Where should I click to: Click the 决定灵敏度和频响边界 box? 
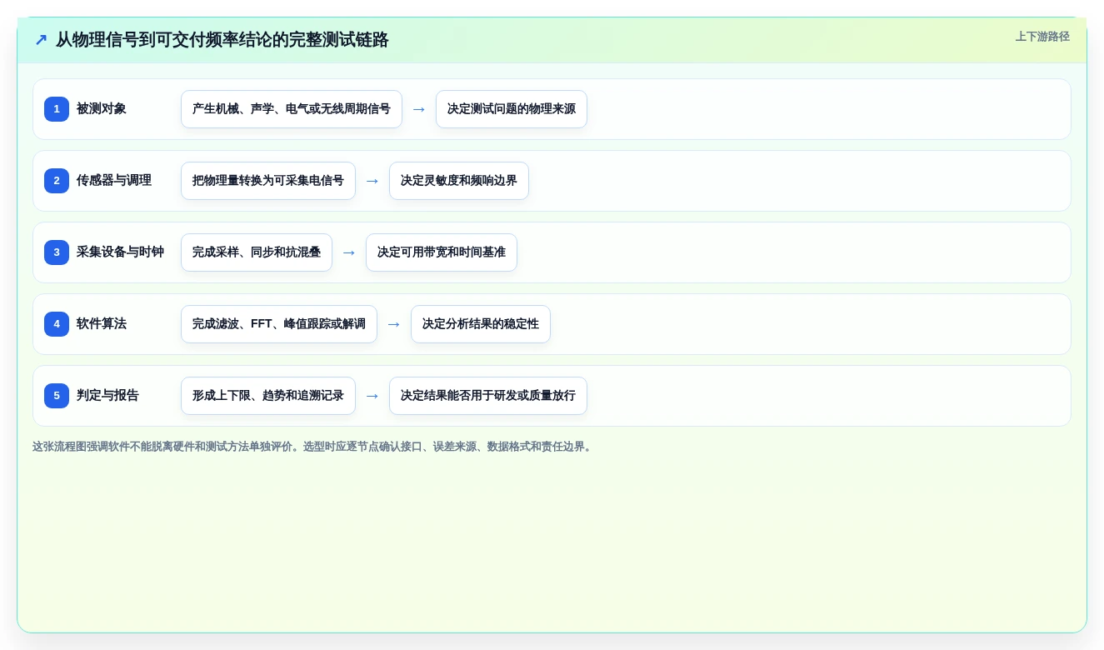tap(459, 181)
